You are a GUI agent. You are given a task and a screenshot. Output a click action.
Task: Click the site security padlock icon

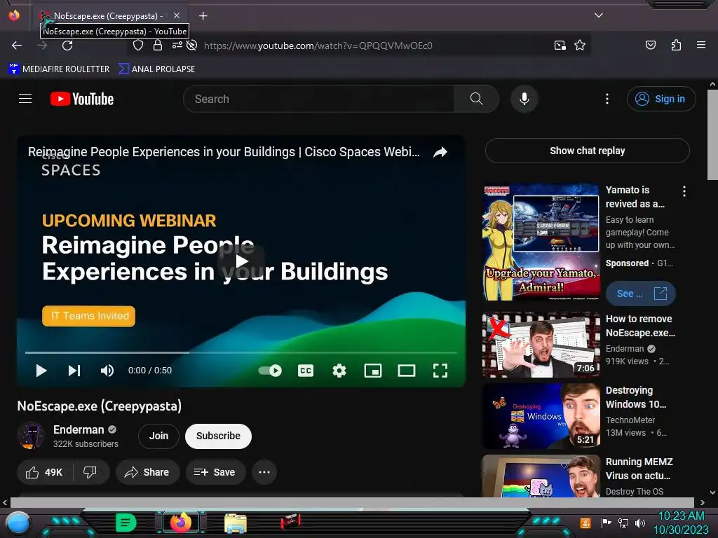coord(158,46)
